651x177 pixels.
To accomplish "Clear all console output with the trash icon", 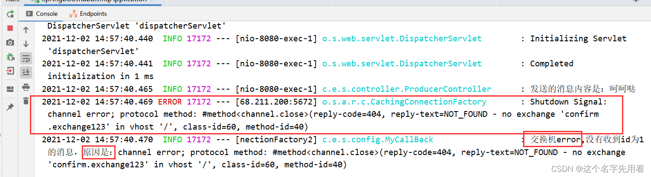I will [x=26, y=101].
